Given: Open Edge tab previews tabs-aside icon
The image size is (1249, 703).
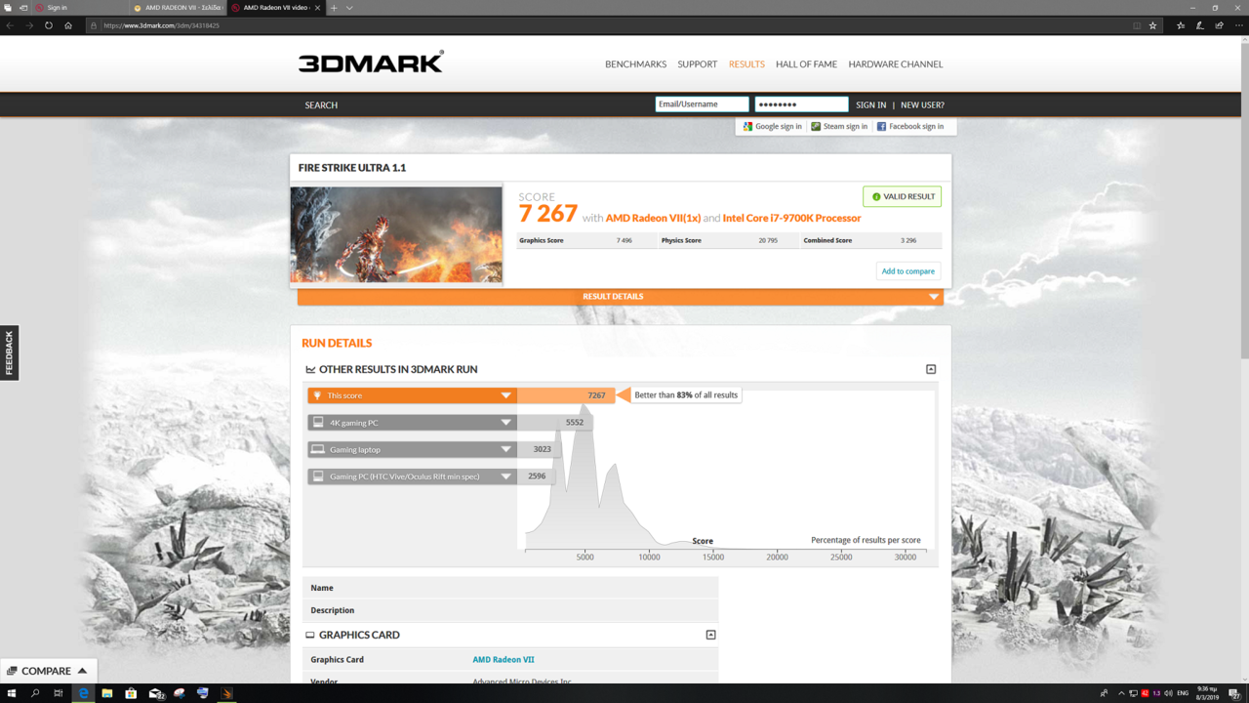Looking at the screenshot, I should click(x=8, y=8).
